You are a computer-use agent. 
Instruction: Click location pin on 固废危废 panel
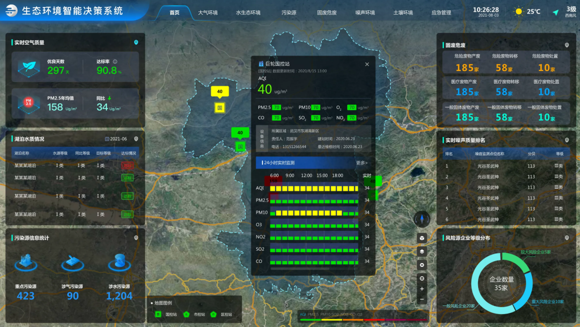[567, 45]
